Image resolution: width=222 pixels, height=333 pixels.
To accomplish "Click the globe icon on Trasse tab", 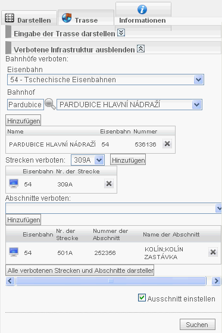I will 67,18.
